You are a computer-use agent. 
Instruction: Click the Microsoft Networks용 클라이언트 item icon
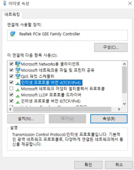coord(18,64)
